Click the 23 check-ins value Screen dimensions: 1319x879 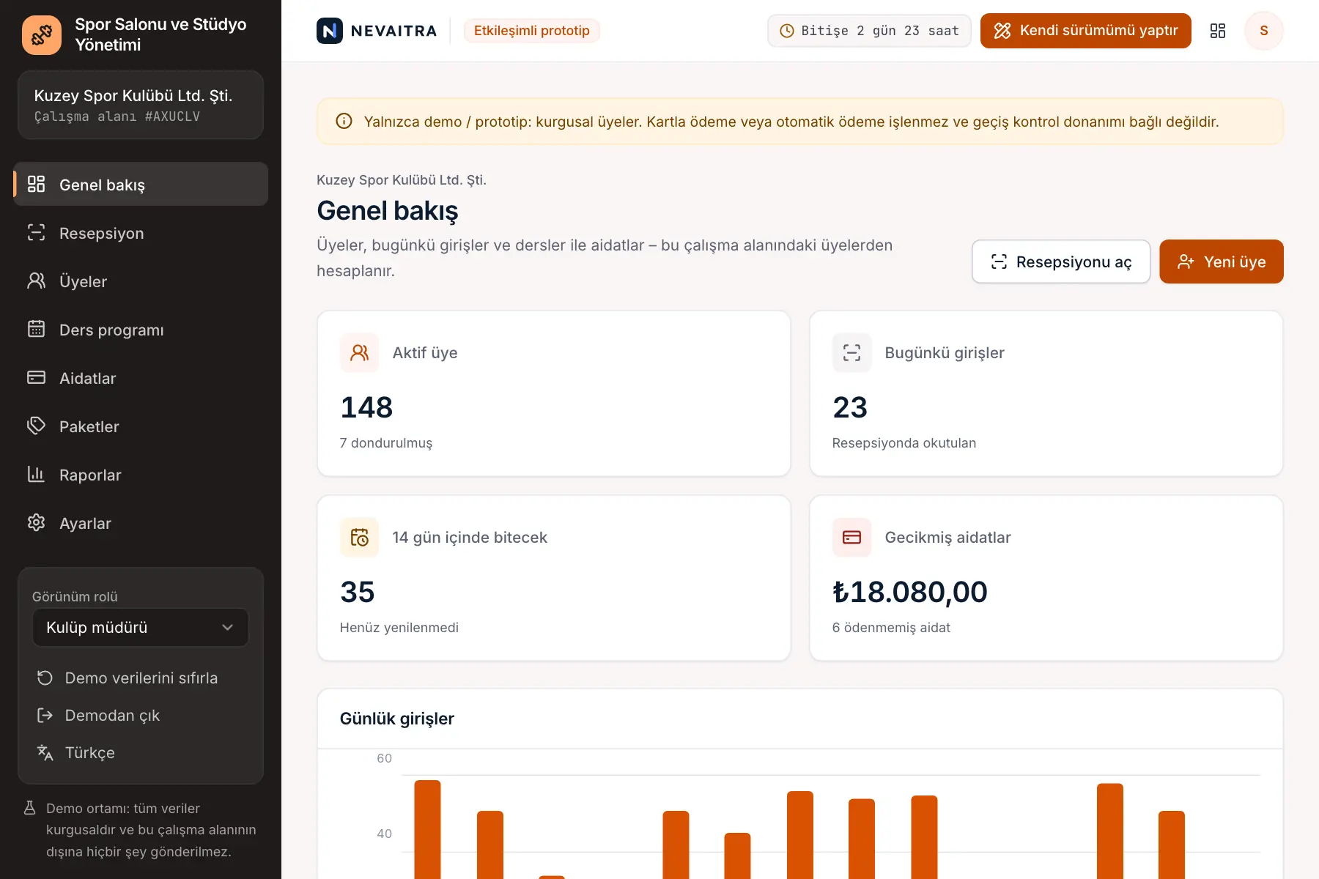(x=850, y=407)
